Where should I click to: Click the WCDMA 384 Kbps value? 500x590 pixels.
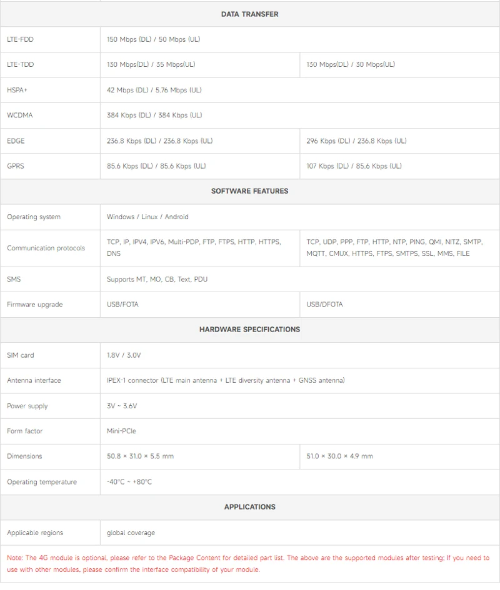[154, 115]
